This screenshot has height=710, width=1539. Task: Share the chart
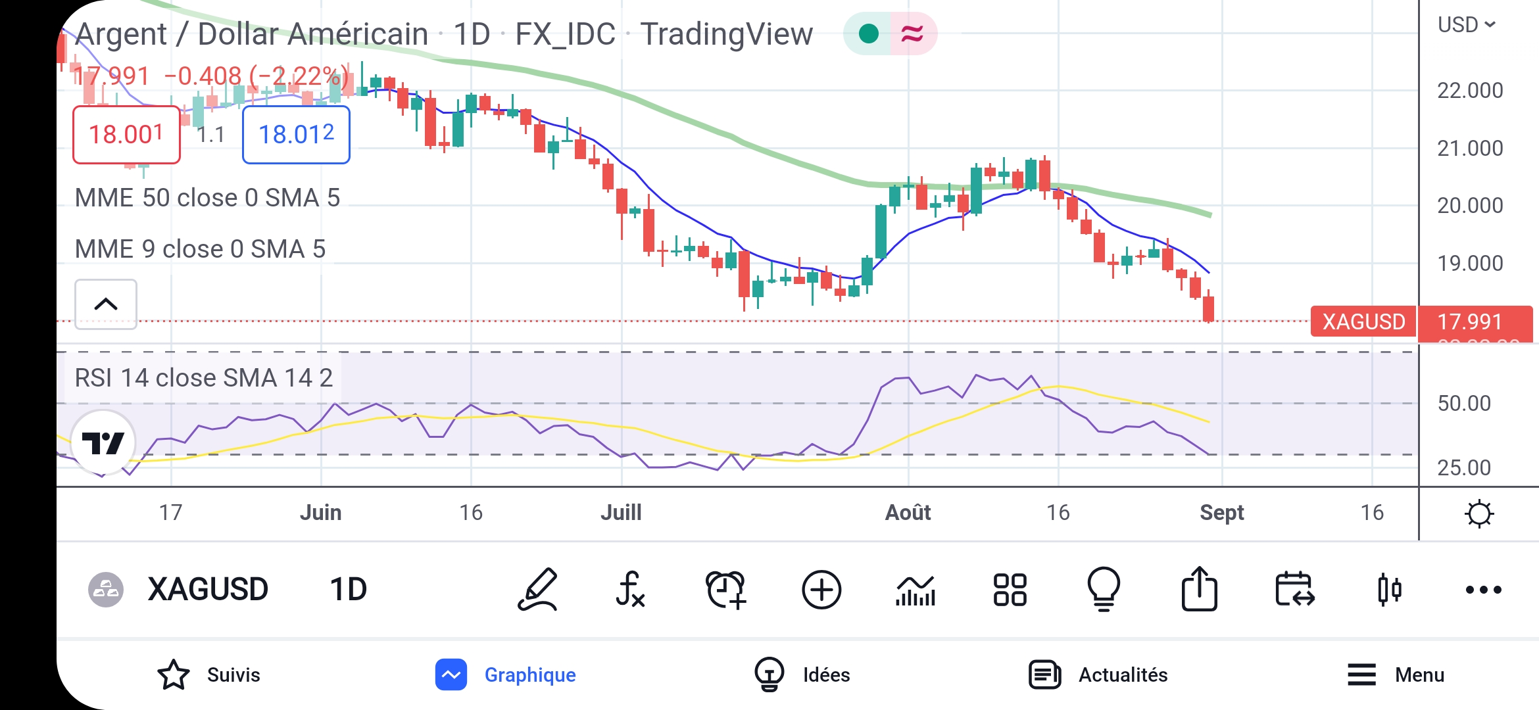[1199, 589]
